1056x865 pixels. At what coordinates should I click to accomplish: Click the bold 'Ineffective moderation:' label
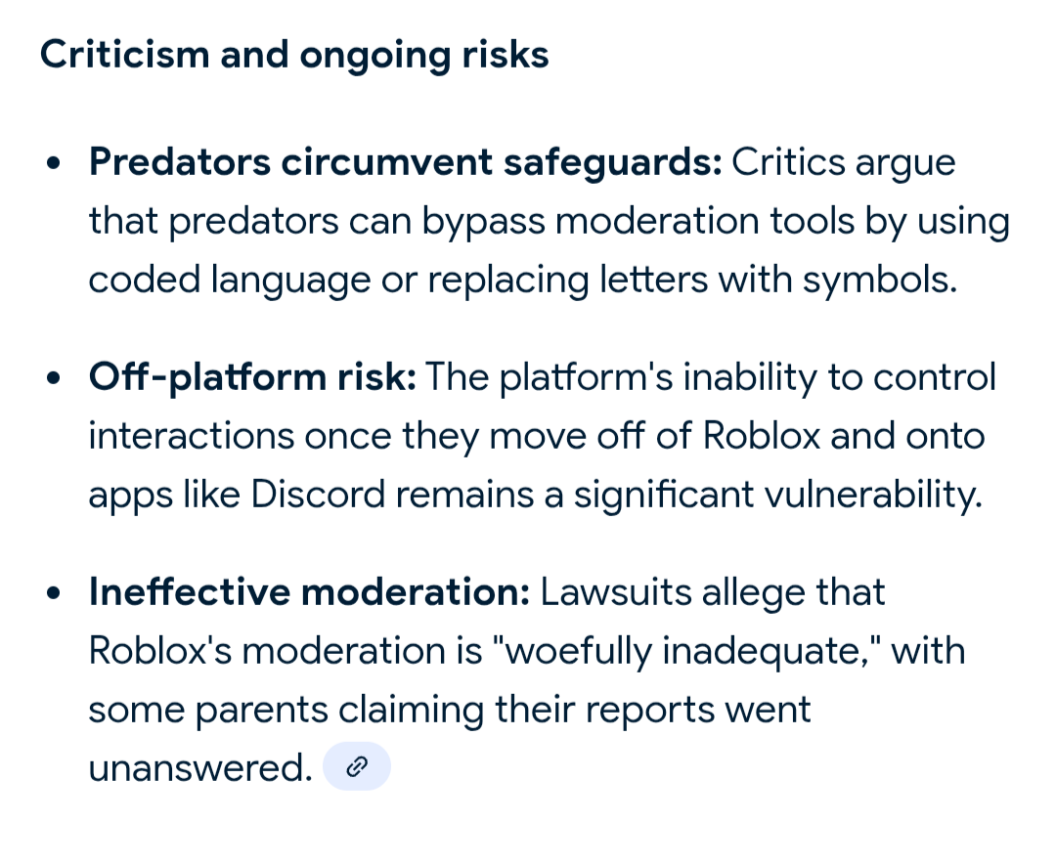[309, 592]
